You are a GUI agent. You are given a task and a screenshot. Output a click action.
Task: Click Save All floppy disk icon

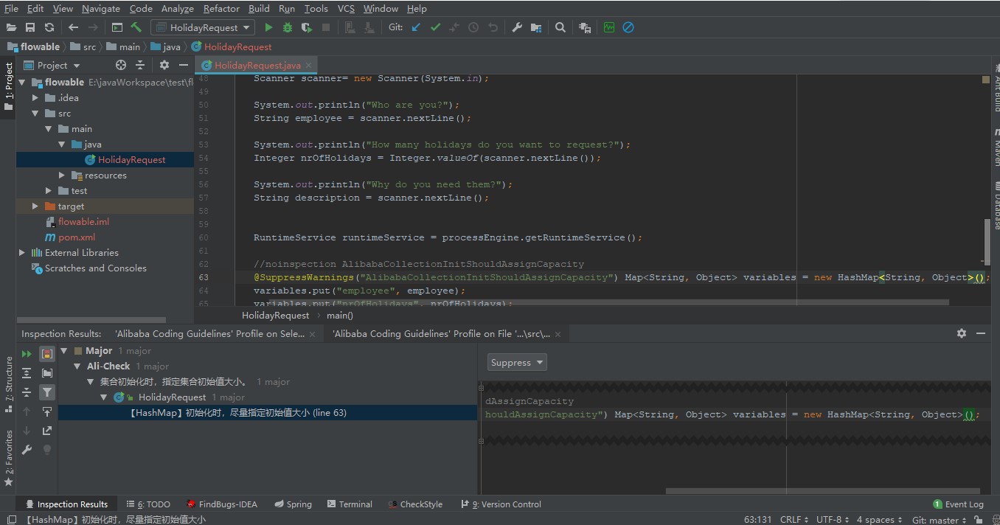coord(30,27)
